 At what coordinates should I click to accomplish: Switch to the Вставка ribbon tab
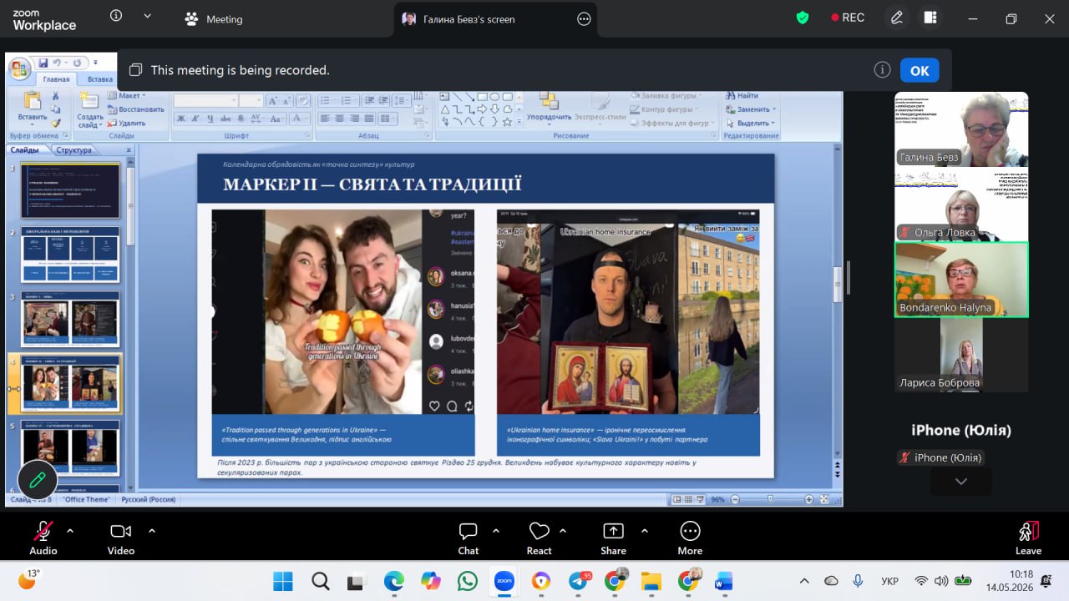[100, 79]
